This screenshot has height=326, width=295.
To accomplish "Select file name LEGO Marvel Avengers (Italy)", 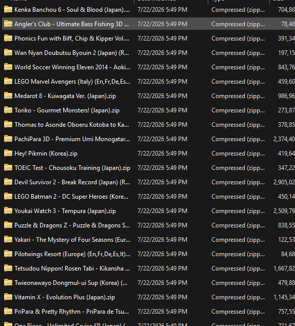I will [x=72, y=82].
